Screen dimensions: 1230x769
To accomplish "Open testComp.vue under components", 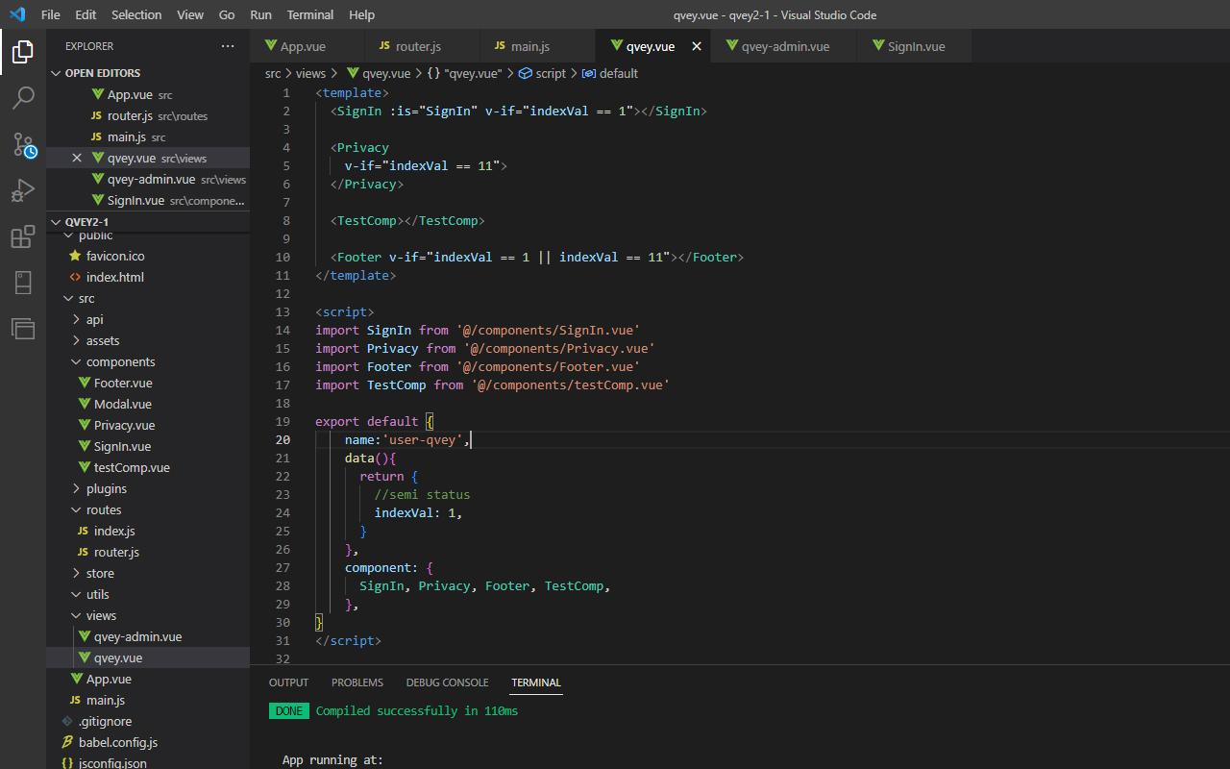I will [148, 467].
